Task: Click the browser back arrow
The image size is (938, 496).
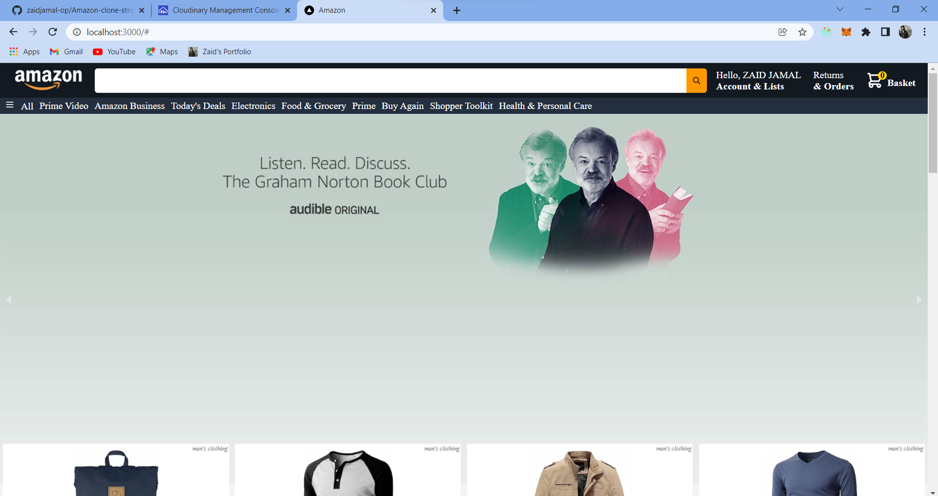Action: [x=13, y=32]
